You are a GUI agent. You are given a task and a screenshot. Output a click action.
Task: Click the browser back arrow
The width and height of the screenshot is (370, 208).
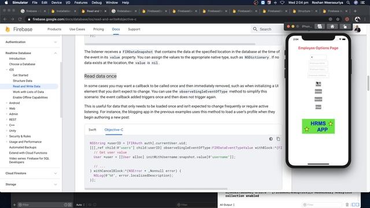(x=5, y=19)
